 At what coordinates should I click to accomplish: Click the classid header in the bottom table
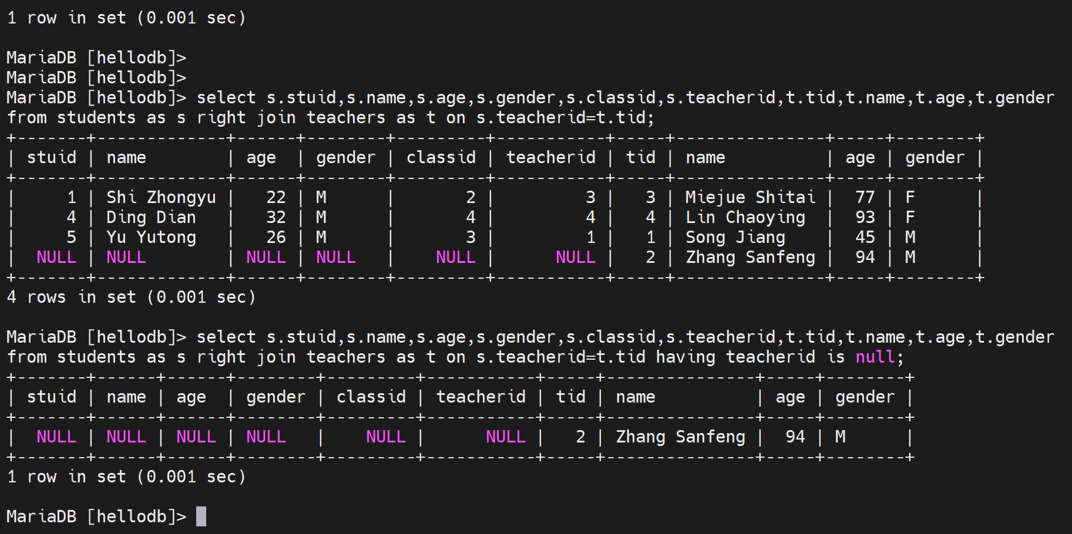tap(371, 397)
